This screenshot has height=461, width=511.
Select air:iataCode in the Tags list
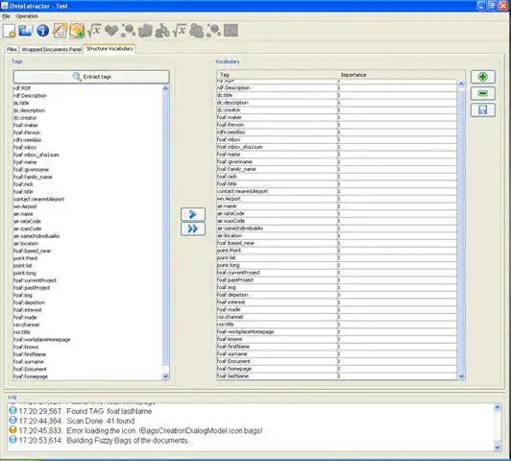tap(87, 221)
